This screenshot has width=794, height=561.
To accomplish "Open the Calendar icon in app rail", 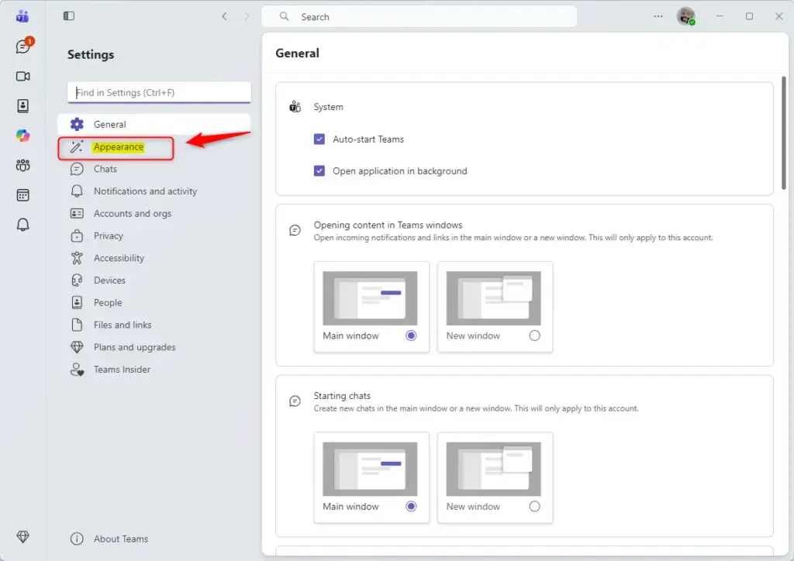I will coord(22,195).
